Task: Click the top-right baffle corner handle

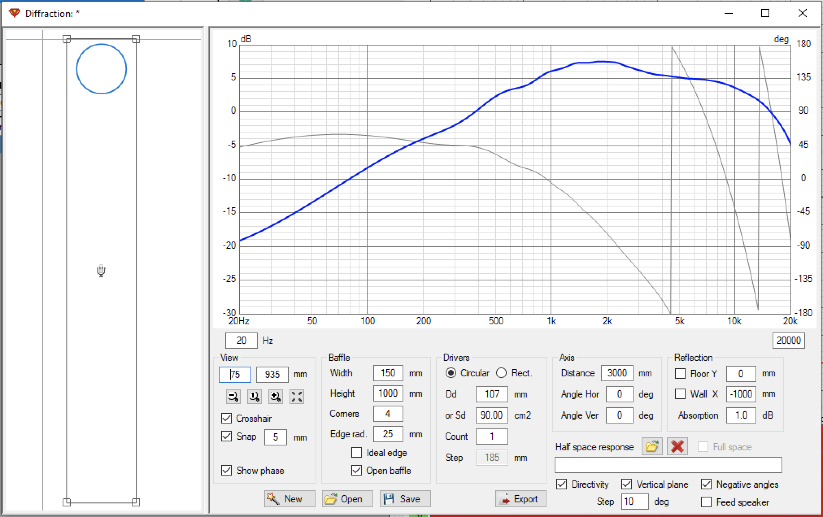Action: [x=136, y=39]
